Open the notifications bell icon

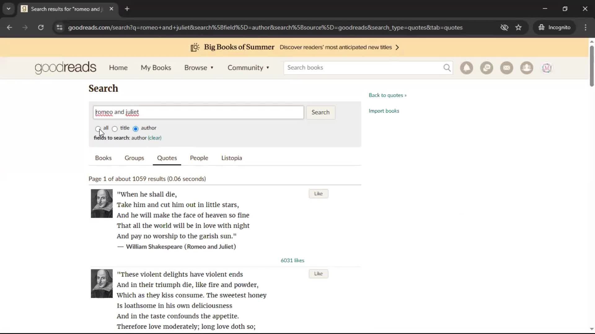(466, 68)
